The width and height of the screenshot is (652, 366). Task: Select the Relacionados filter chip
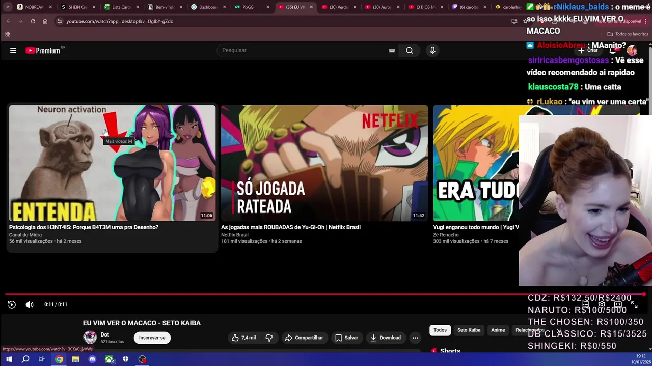[x=530, y=330]
